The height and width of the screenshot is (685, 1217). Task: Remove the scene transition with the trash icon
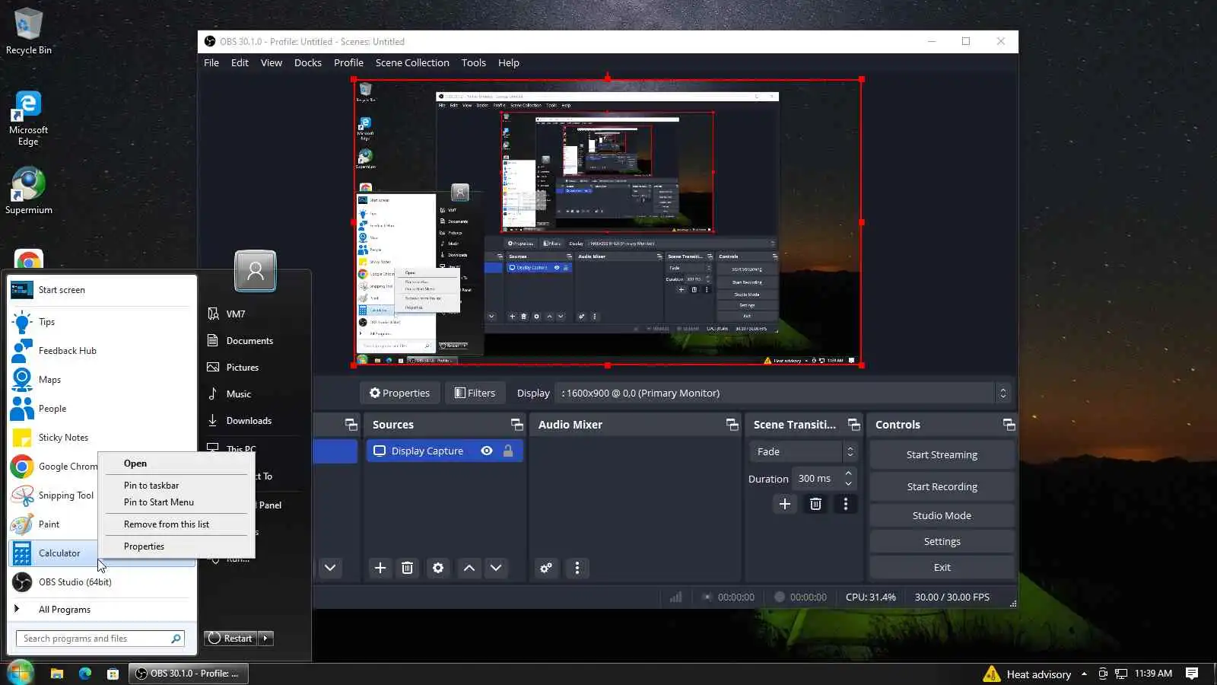pos(815,504)
